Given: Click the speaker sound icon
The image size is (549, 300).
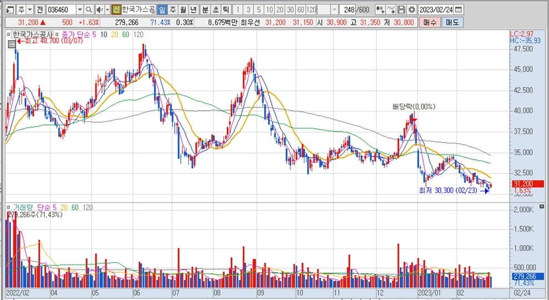Looking at the screenshot, I should pos(99,10).
